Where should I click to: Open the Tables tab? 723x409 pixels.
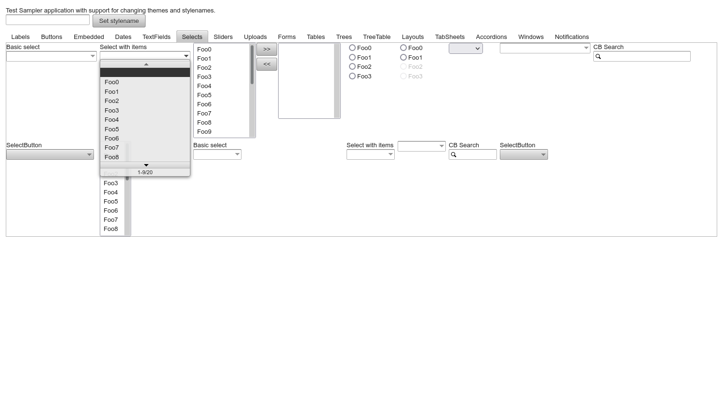[316, 37]
